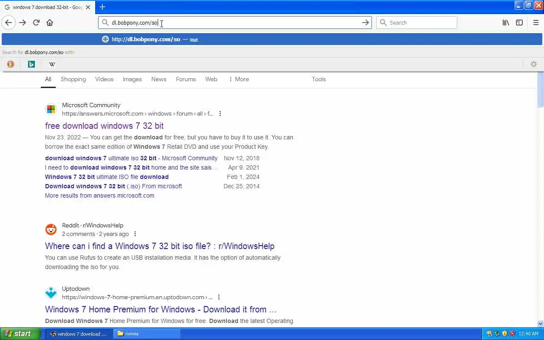Image resolution: width=544 pixels, height=340 pixels.
Task: Click the Uptodown site logo
Action: point(51,293)
